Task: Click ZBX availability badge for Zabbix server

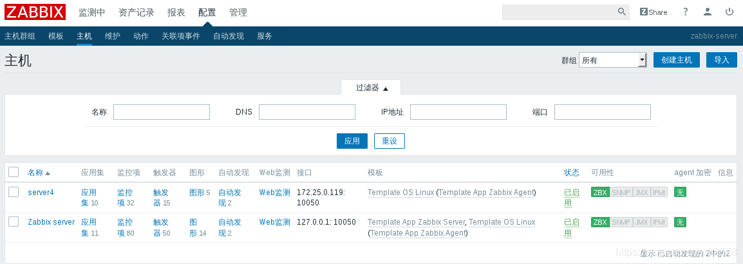Action: pyautogui.click(x=600, y=222)
